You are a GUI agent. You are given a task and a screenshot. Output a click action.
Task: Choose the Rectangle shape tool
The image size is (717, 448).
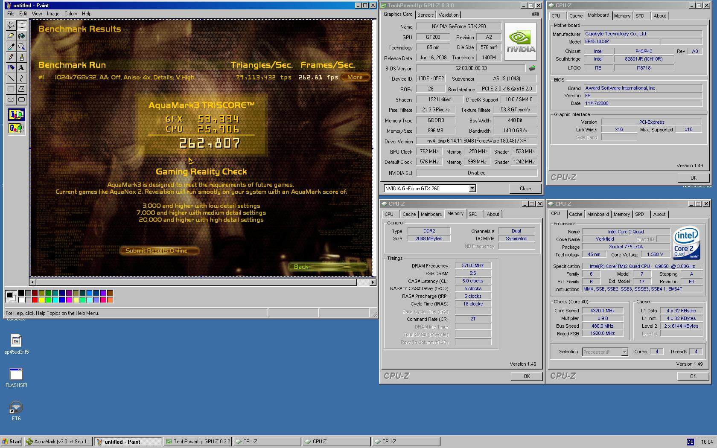(x=11, y=89)
